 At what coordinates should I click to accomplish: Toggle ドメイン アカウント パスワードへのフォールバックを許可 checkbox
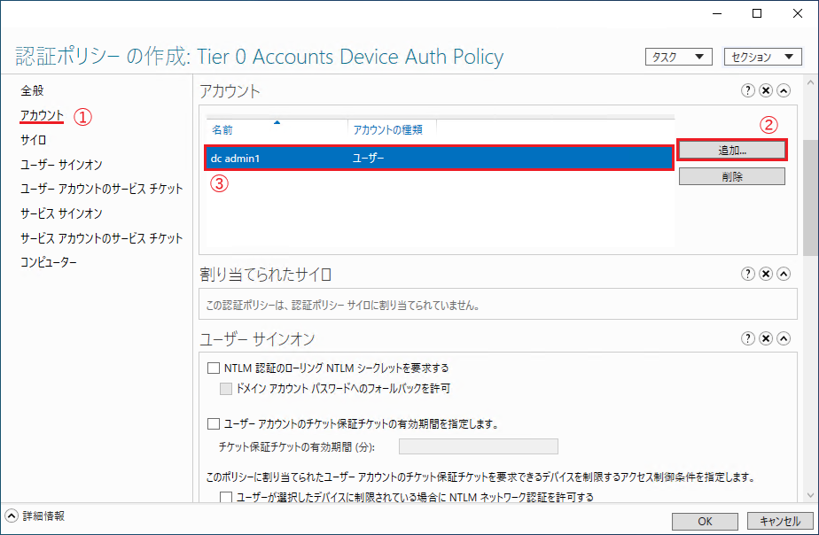point(226,388)
